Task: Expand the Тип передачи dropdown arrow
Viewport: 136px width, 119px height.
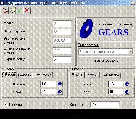Action: tap(131, 52)
